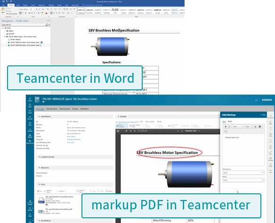275x223 pixels.
Task: Click the Enter Item ID search field
Action: point(24,25)
